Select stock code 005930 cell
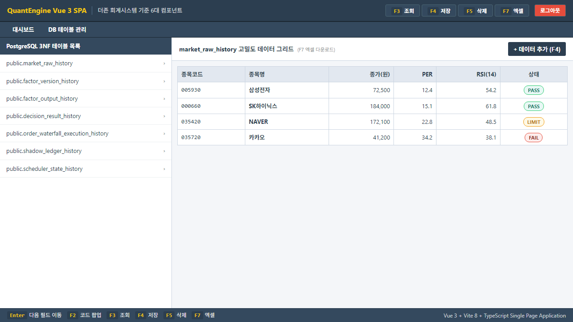 [211, 90]
